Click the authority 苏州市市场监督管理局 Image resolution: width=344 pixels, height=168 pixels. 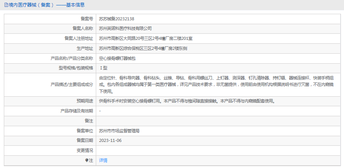119,131
